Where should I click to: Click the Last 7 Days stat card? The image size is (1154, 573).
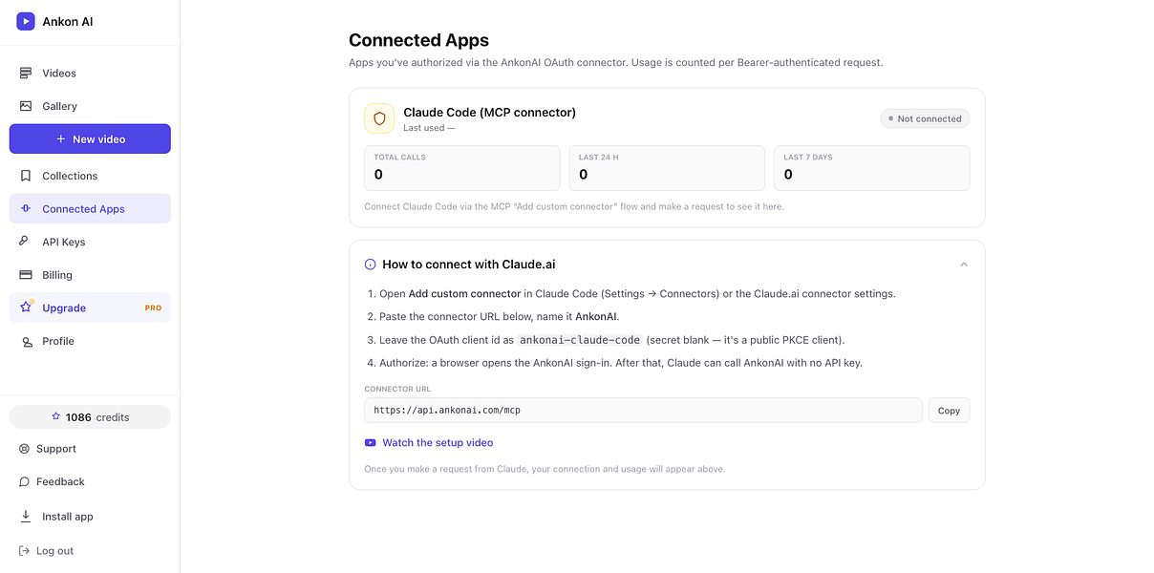pos(872,168)
